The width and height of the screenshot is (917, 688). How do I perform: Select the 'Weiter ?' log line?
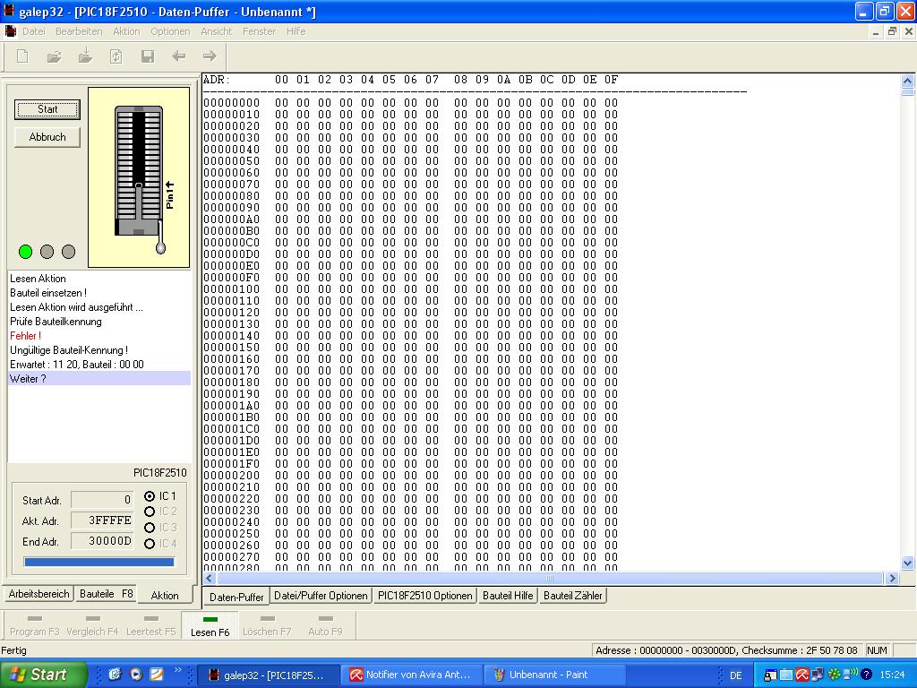(x=99, y=379)
